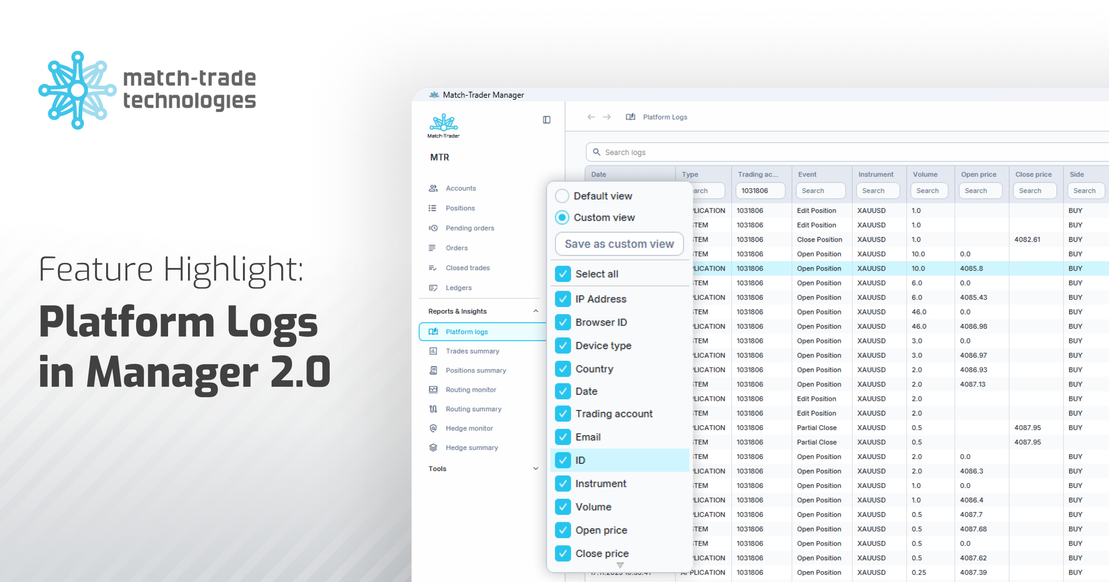Click the sidebar collapse panel icon
The width and height of the screenshot is (1109, 582).
546,120
